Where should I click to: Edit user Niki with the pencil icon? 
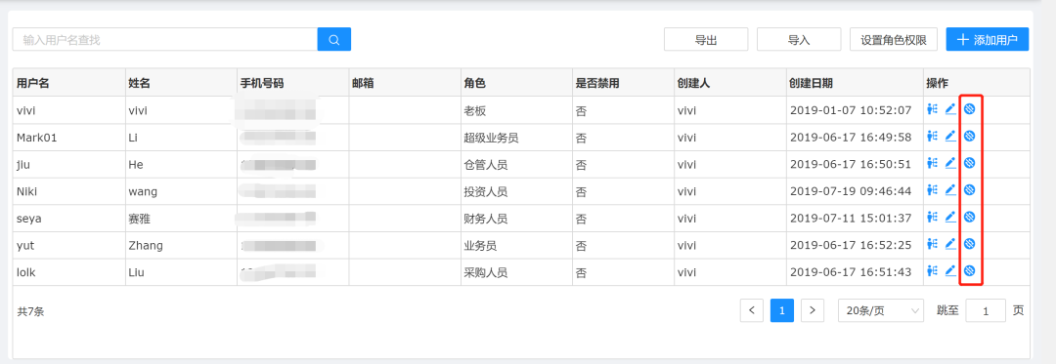(950, 190)
